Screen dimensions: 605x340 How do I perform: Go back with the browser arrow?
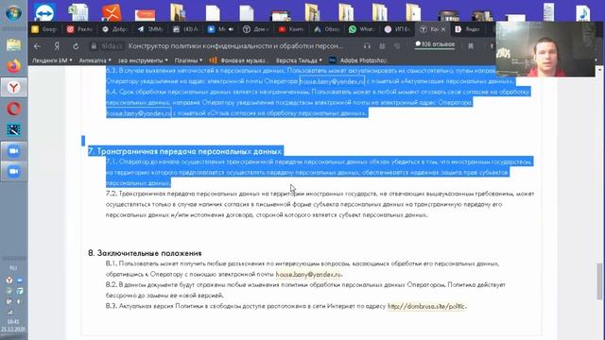click(x=37, y=46)
